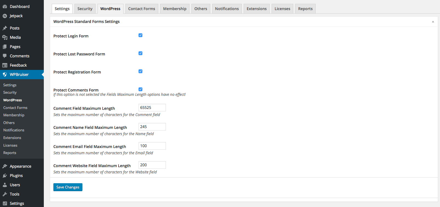Click the 'Protect Comments Form' label text
440x207 pixels.
tap(76, 90)
